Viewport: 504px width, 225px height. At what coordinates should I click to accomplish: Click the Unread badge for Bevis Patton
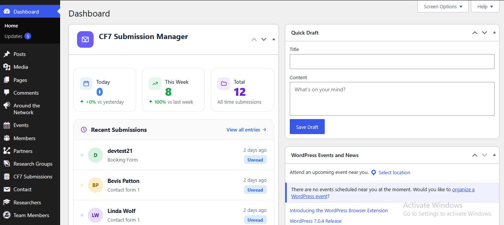(x=255, y=190)
